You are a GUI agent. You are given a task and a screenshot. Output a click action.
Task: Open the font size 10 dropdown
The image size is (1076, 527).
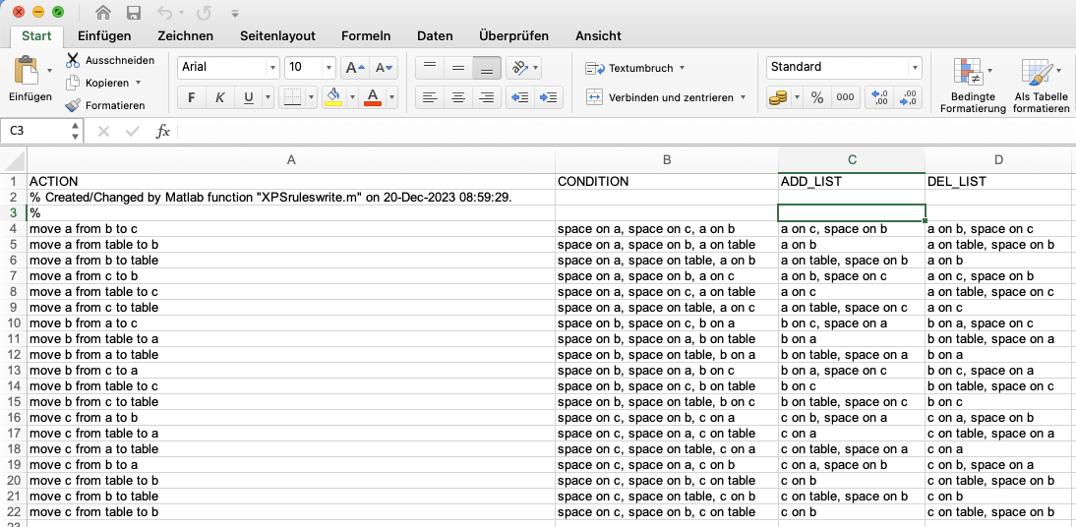point(328,68)
